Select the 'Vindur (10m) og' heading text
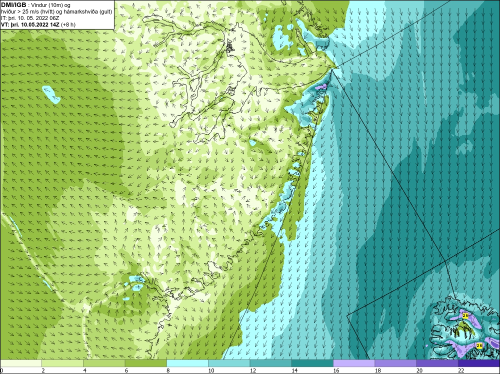Viewport: 500px width, 374px height. pos(51,5)
